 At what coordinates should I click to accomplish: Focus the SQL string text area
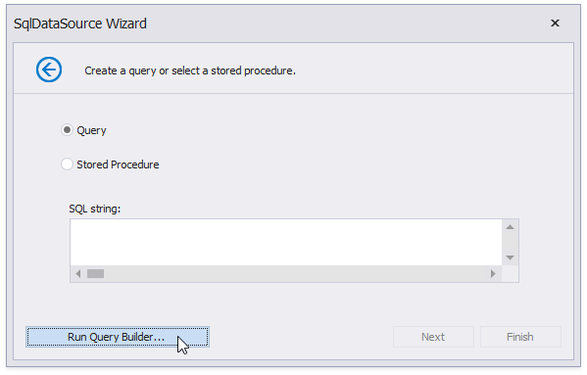[286, 242]
